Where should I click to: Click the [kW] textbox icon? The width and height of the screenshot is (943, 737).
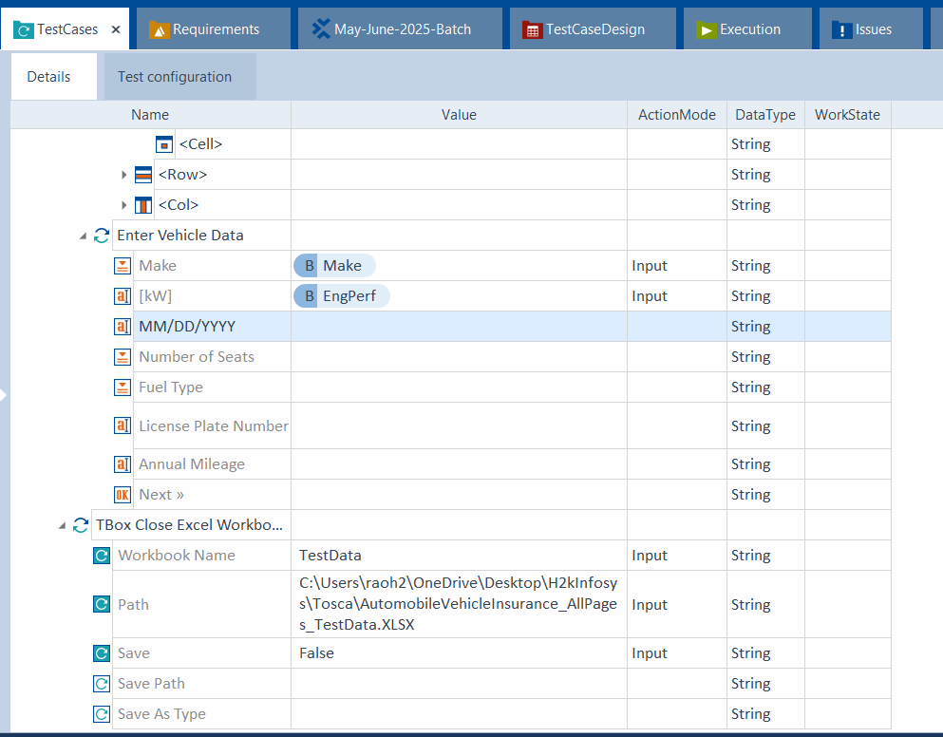pos(123,296)
